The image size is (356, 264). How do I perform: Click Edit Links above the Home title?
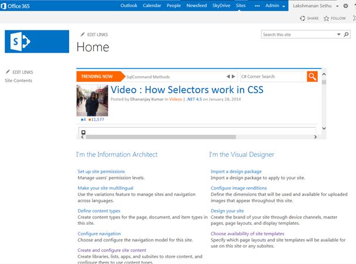coord(97,35)
